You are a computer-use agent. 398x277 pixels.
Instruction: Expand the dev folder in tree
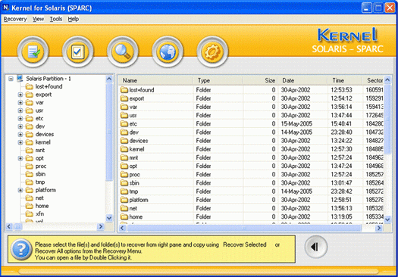pos(20,126)
